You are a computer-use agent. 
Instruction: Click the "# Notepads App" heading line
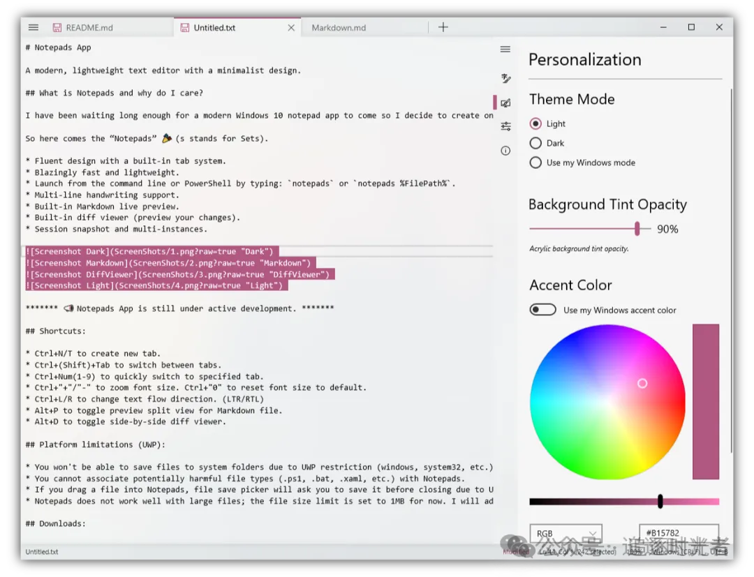coord(58,47)
